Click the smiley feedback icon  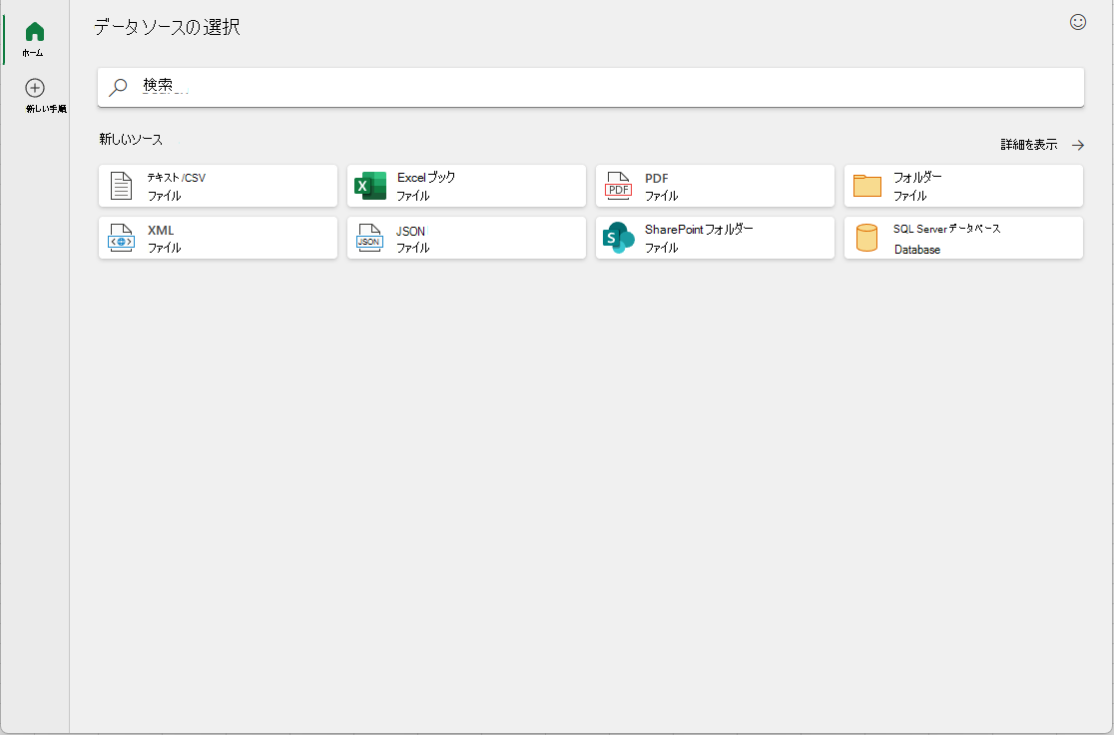coord(1078,22)
